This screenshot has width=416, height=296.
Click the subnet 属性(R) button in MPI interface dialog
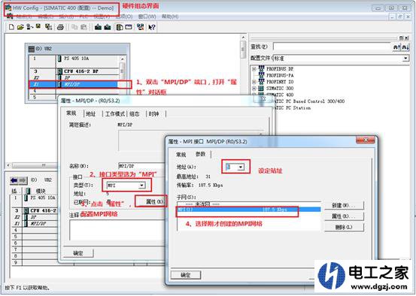344,216
